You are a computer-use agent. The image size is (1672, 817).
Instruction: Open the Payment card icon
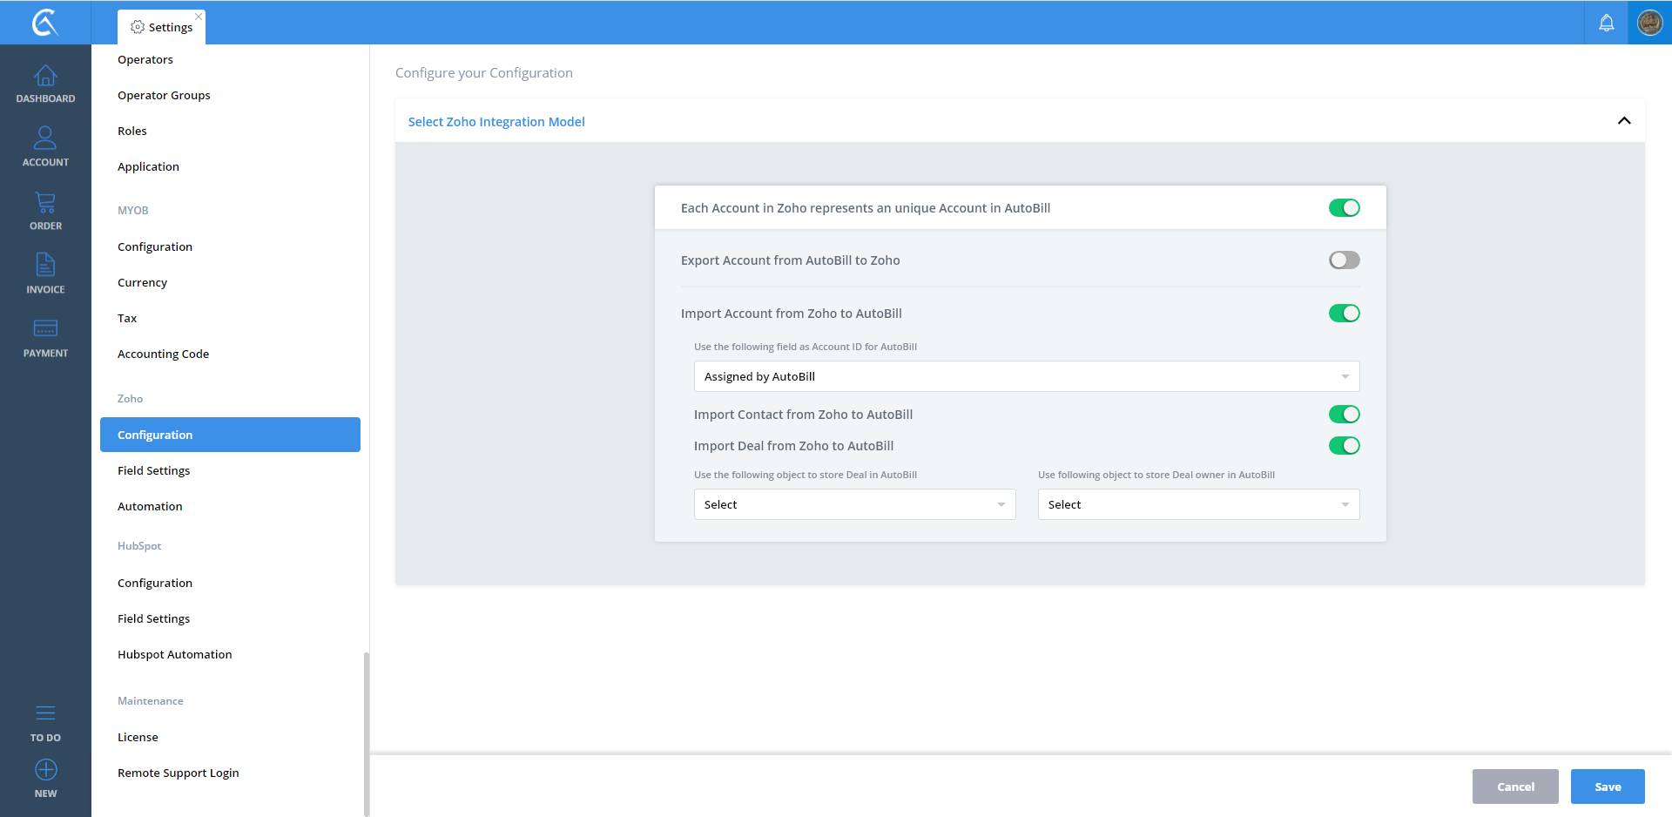click(x=45, y=329)
